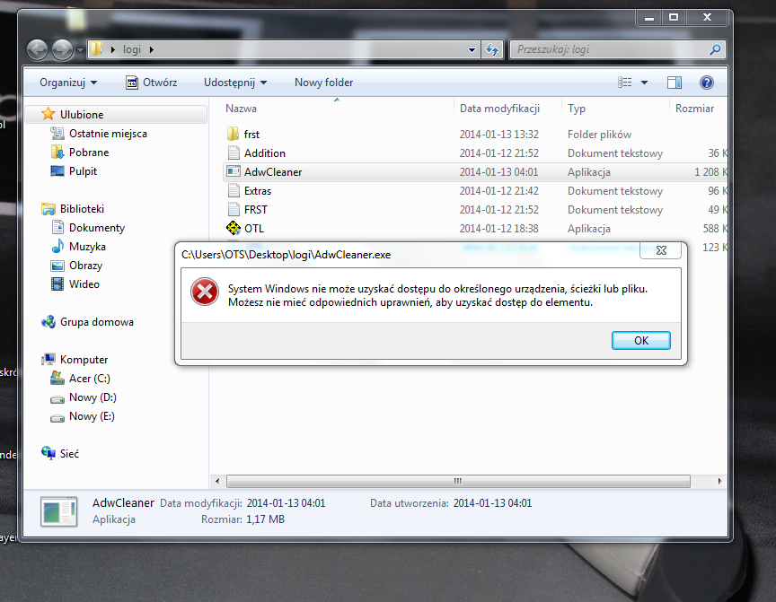Open Ostatnie miejsca in the sidebar
The height and width of the screenshot is (602, 776).
click(99, 134)
